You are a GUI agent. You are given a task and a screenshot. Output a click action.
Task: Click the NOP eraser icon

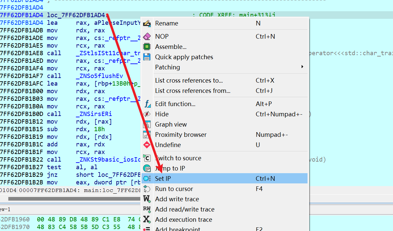[147, 36]
